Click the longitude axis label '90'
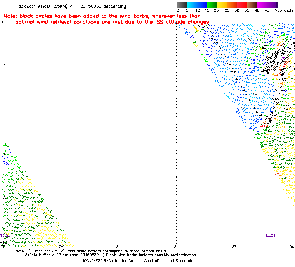The image size is (295, 267). [292, 246]
